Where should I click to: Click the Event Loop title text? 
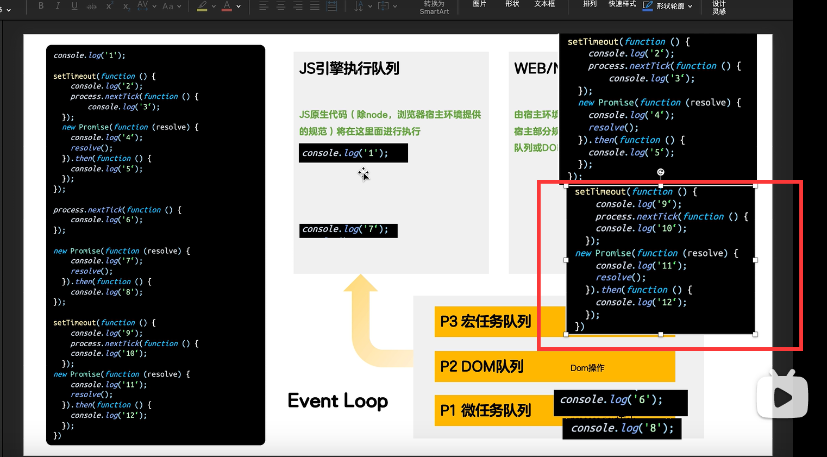[x=338, y=401]
